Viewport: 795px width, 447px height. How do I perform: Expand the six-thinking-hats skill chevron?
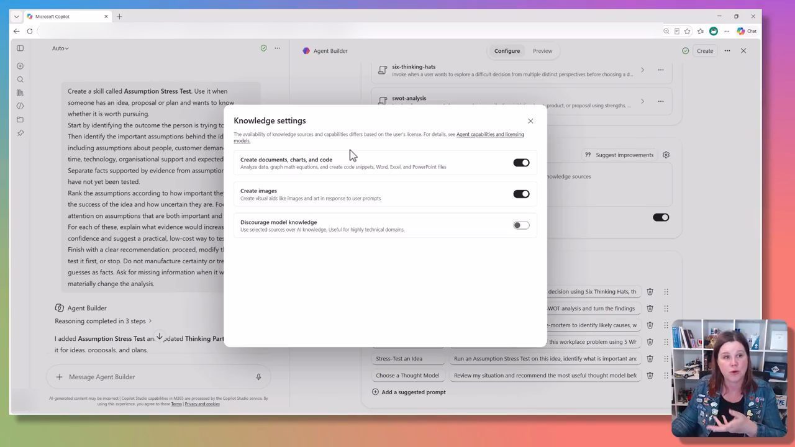pyautogui.click(x=642, y=70)
